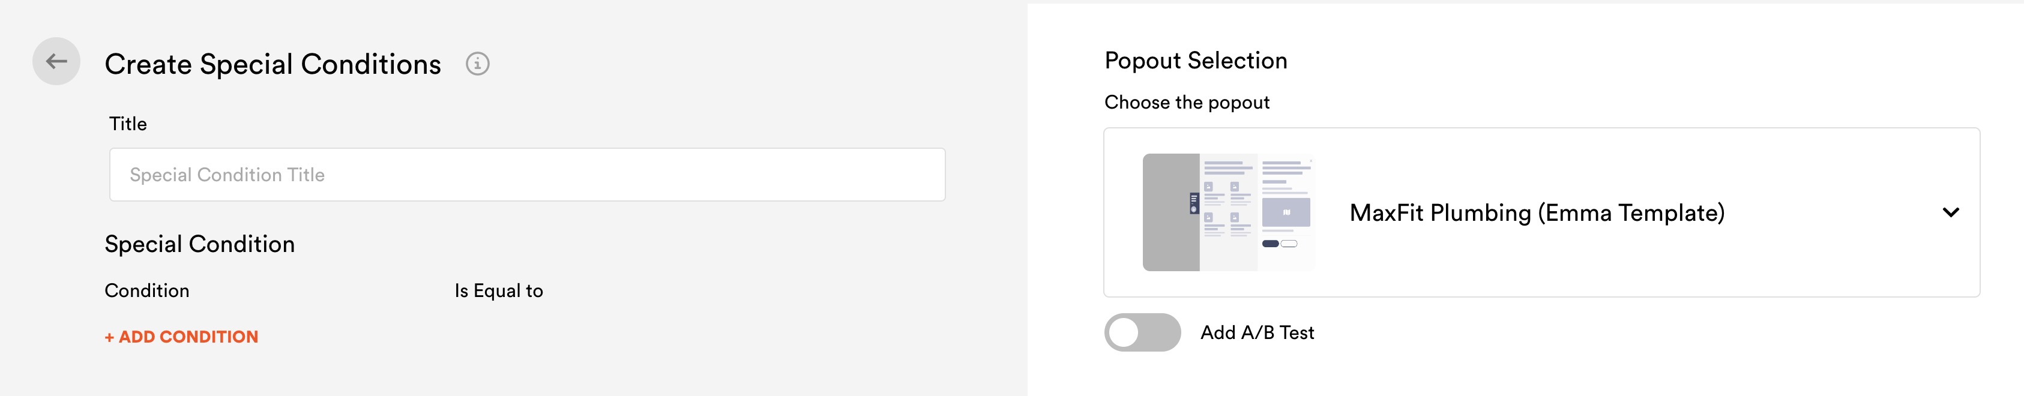2024x396 pixels.
Task: Click the Is Equal to column header
Action: 499,291
